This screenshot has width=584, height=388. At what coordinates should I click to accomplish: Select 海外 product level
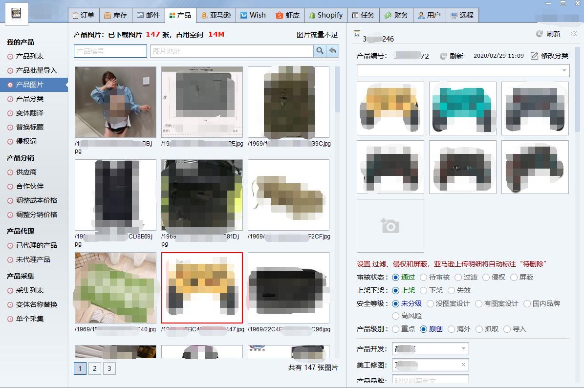(x=451, y=329)
